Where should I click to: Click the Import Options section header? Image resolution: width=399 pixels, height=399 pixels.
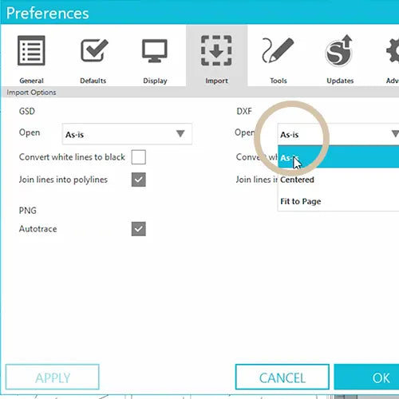[31, 93]
